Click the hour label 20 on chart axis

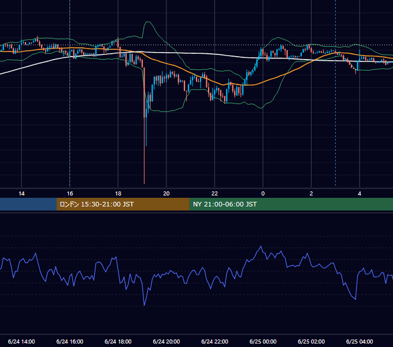(x=166, y=194)
